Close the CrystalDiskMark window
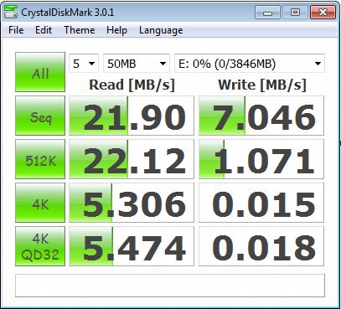This screenshot has width=341, height=309. [x=323, y=13]
